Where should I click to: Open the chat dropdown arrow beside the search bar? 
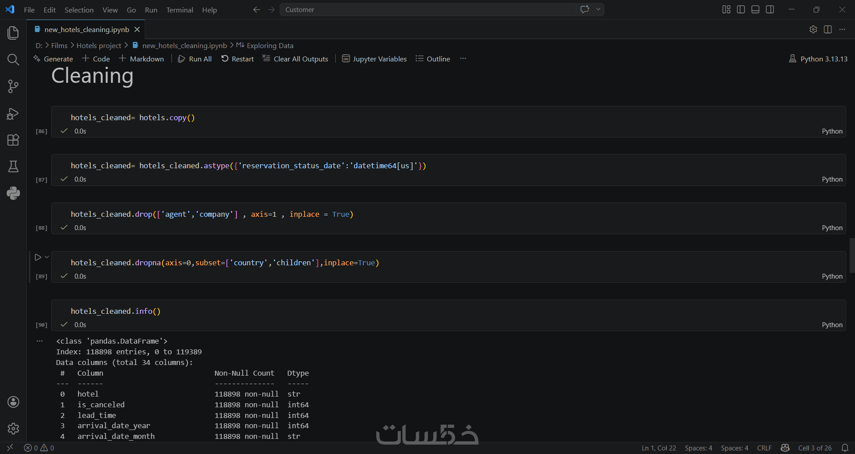(598, 9)
